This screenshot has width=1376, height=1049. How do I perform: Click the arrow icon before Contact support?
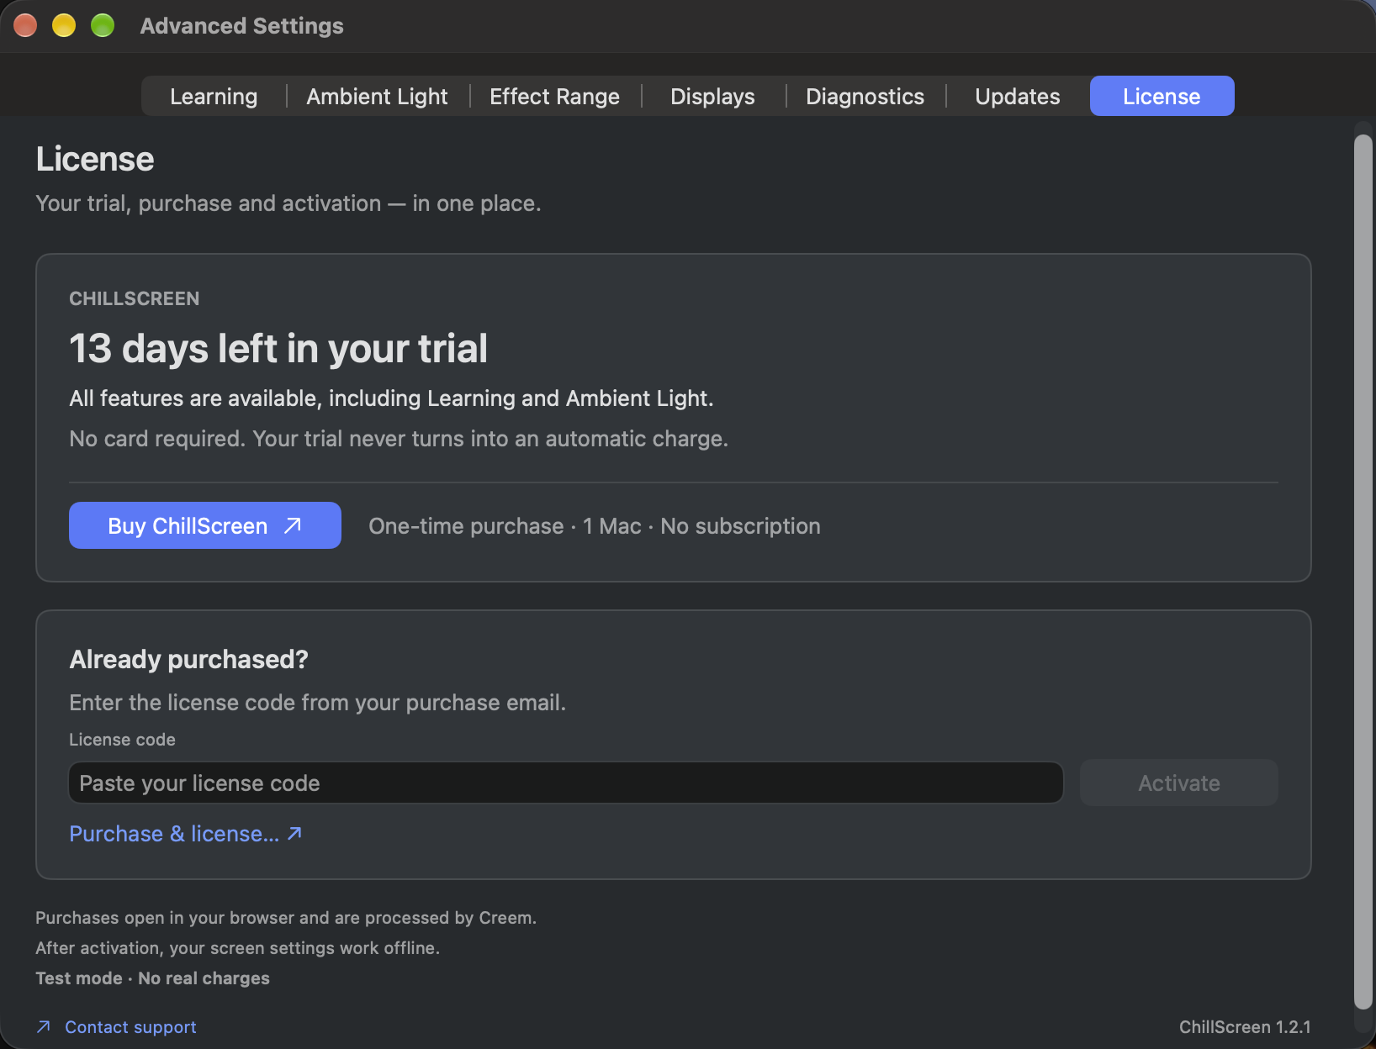tap(44, 1026)
